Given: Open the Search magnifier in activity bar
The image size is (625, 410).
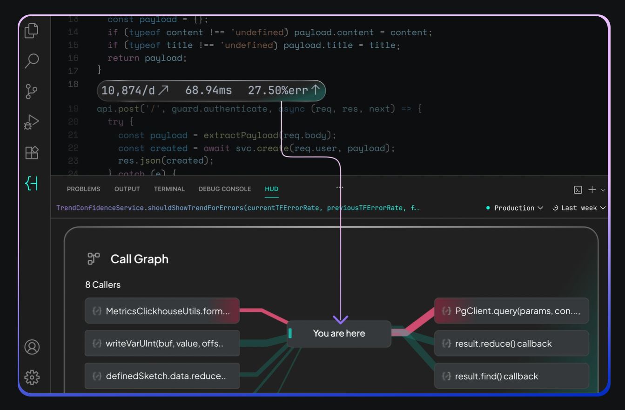Looking at the screenshot, I should pyautogui.click(x=32, y=60).
